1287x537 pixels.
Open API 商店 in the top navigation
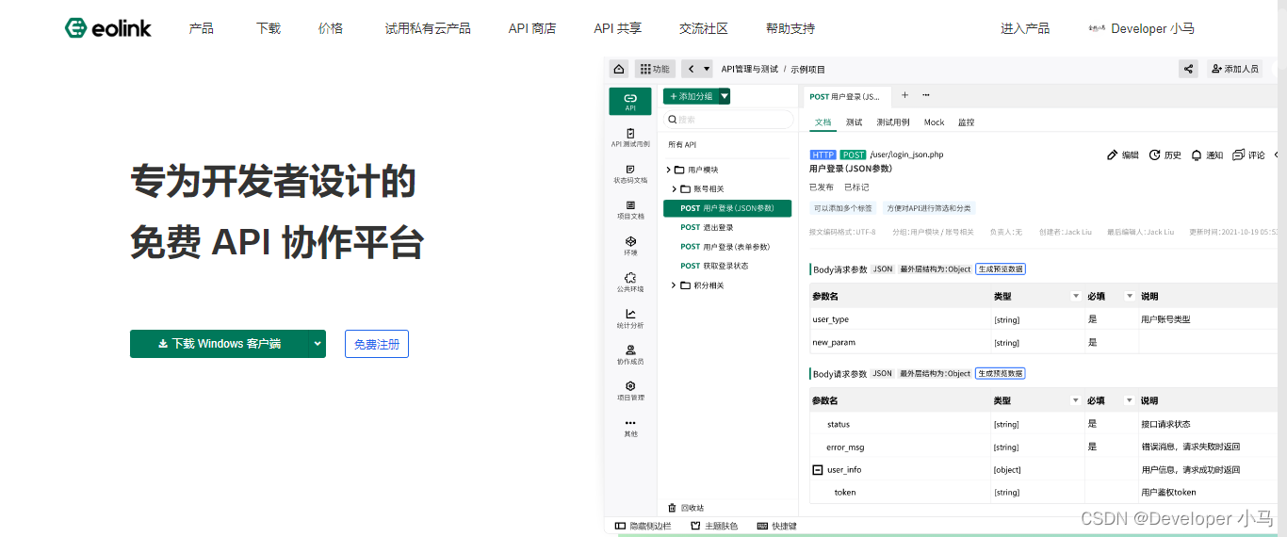coord(532,28)
